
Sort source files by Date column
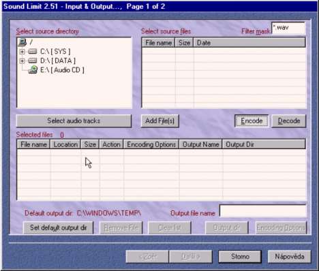click(x=249, y=43)
